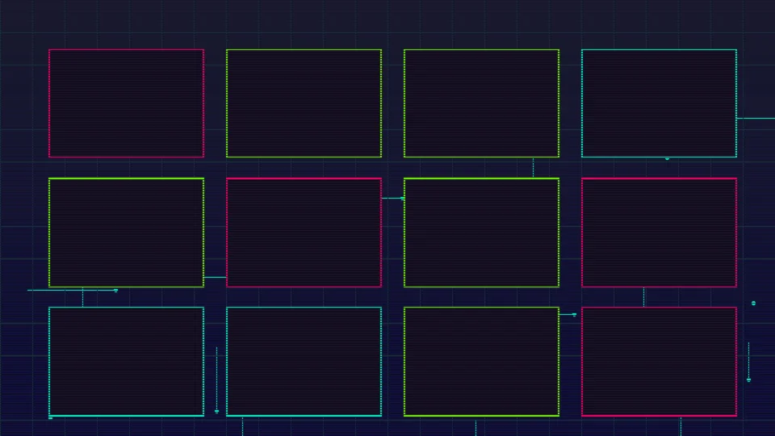775x436 pixels.
Task: Open the green panel third in middle row
Action: 481,233
